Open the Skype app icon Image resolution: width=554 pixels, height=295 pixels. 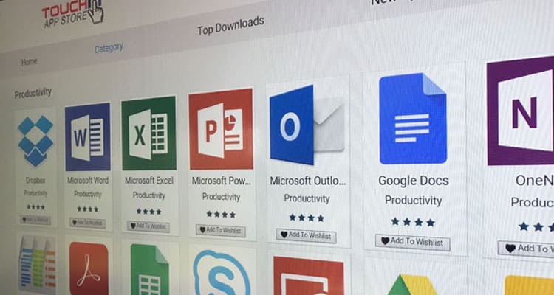(x=222, y=274)
